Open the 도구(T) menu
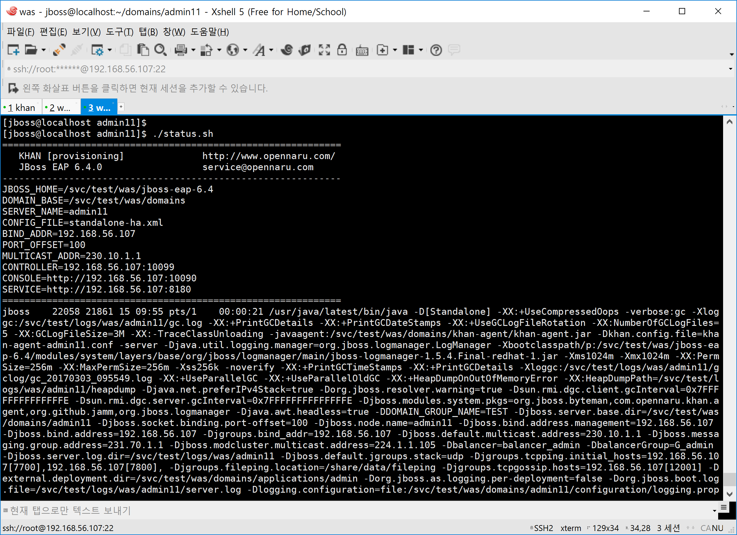737x535 pixels. [x=119, y=32]
